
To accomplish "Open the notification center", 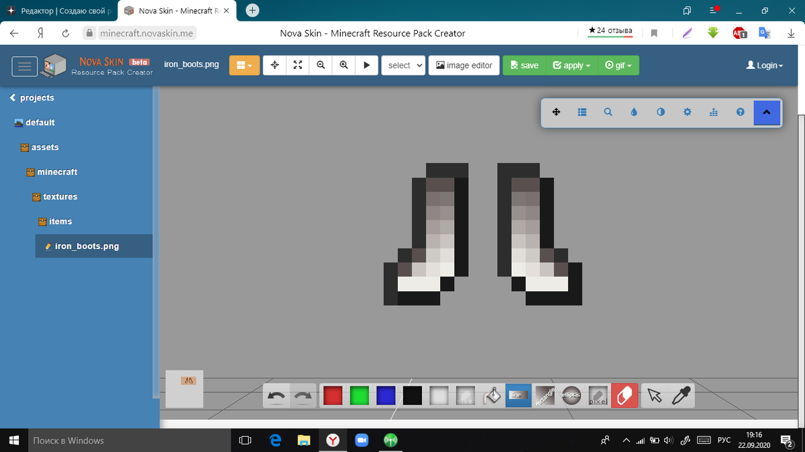I will (788, 441).
